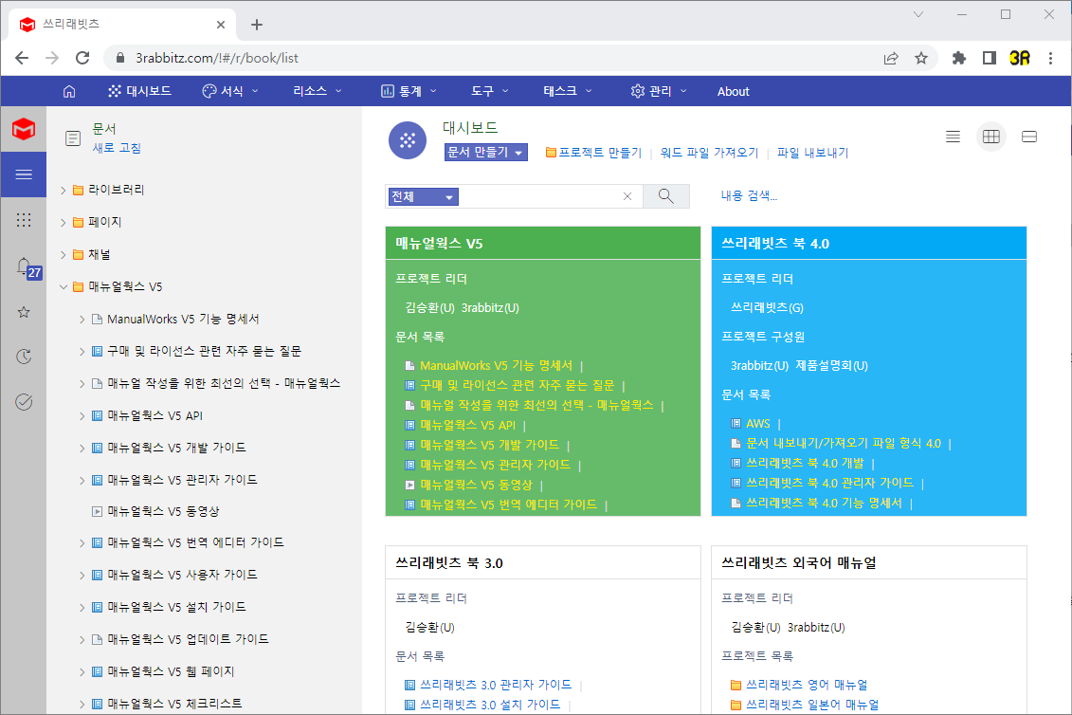The width and height of the screenshot is (1072, 715).
Task: Open the Chrome three-dot menu
Action: pos(1051,58)
